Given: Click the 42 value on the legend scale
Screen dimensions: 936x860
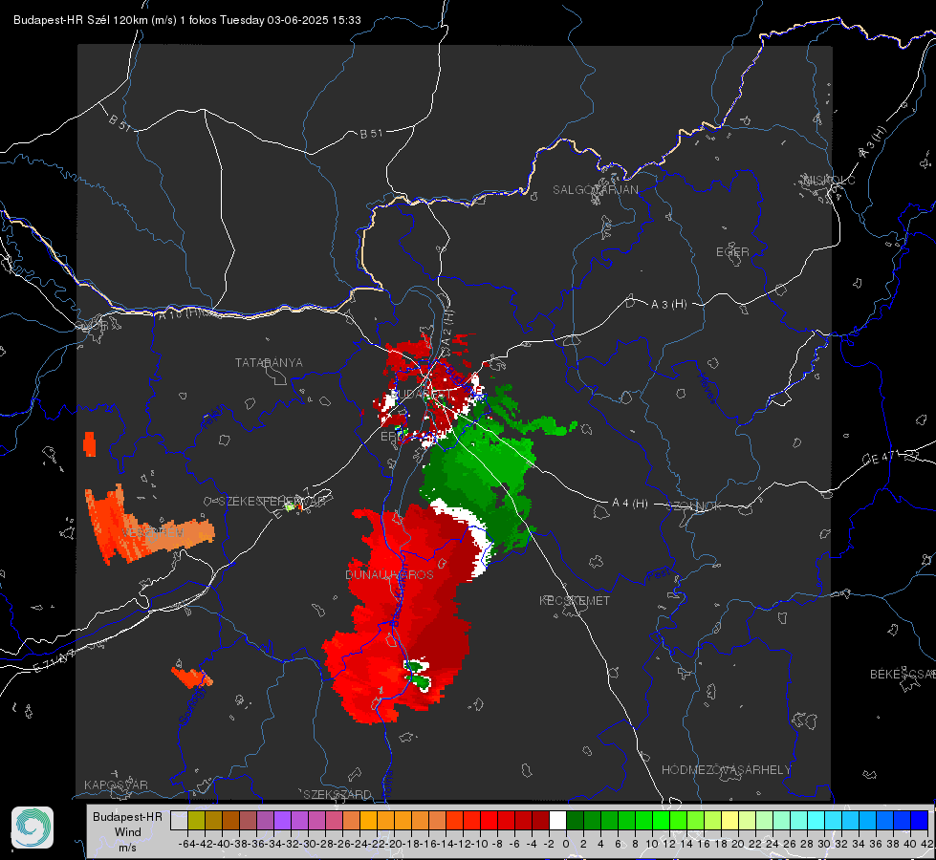Looking at the screenshot, I should click(927, 844).
